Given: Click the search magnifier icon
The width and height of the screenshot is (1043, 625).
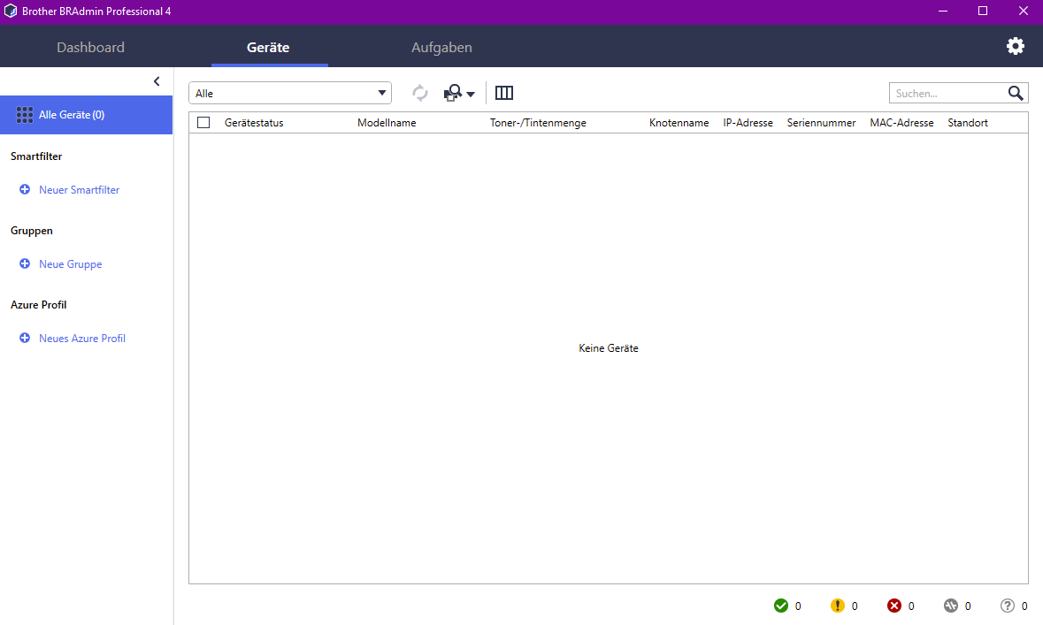Looking at the screenshot, I should (x=1015, y=93).
